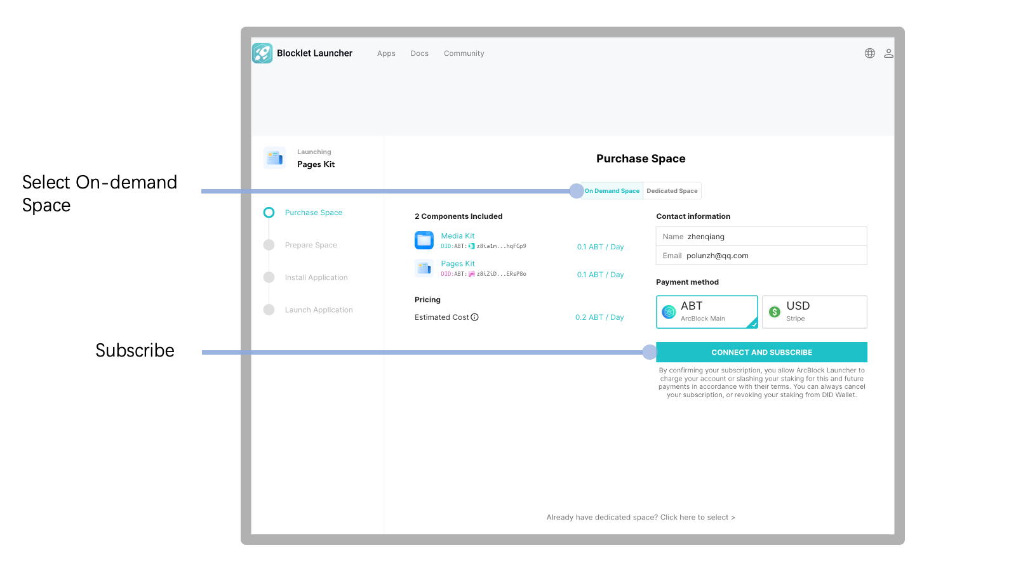Screen dimensions: 1016x571
Task: Click the Blocklet Launcher rocket logo
Action: tap(262, 53)
